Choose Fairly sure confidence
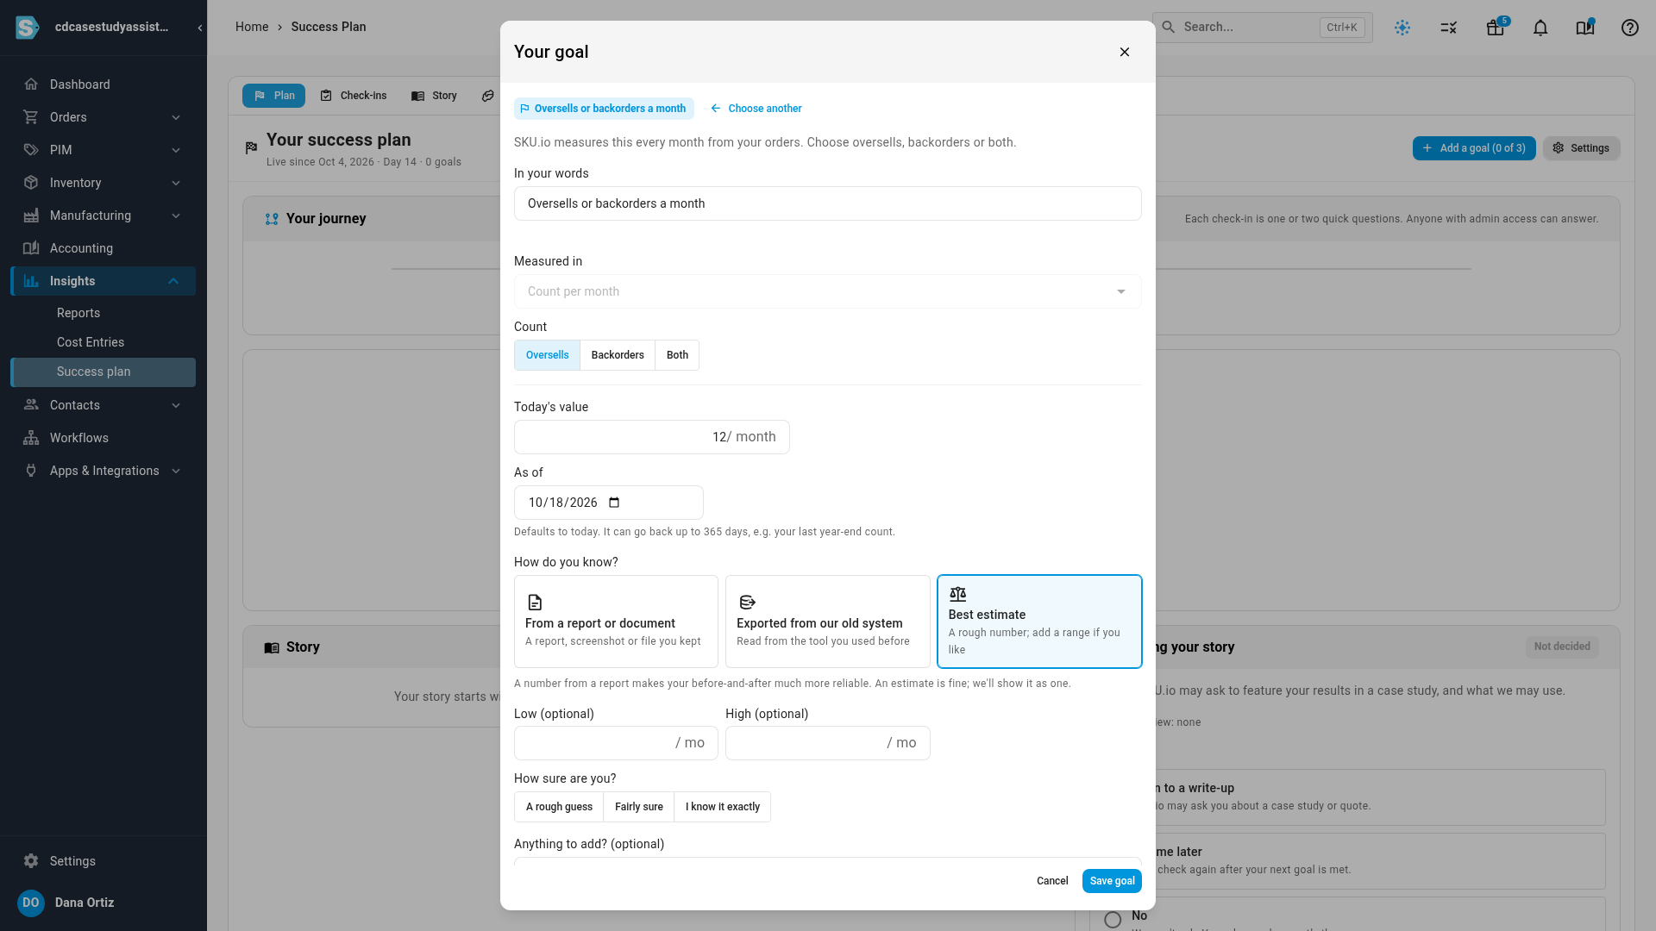This screenshot has width=1656, height=931. [x=639, y=807]
